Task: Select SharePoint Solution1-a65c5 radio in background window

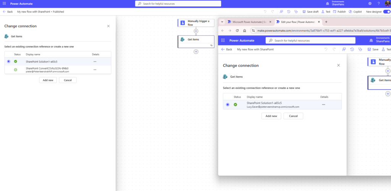Action: pyautogui.click(x=9, y=61)
